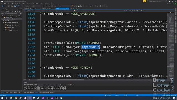Image resolution: width=177 pixels, height=100 pixels.
Task: Open the Debug menu
Action: (23, 4)
